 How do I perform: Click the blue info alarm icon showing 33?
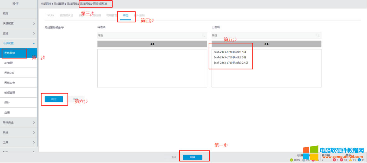pos(359,160)
